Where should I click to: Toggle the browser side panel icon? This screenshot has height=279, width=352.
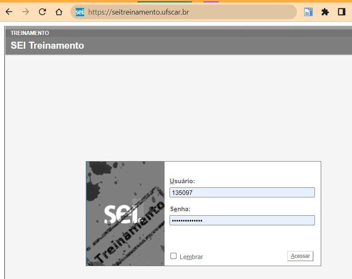pos(341,12)
